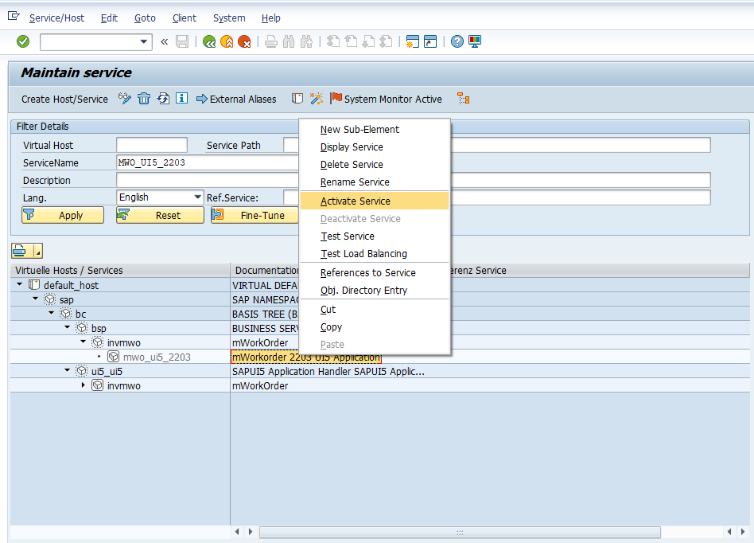Click the Save diskette icon
The image size is (754, 543).
tap(182, 41)
